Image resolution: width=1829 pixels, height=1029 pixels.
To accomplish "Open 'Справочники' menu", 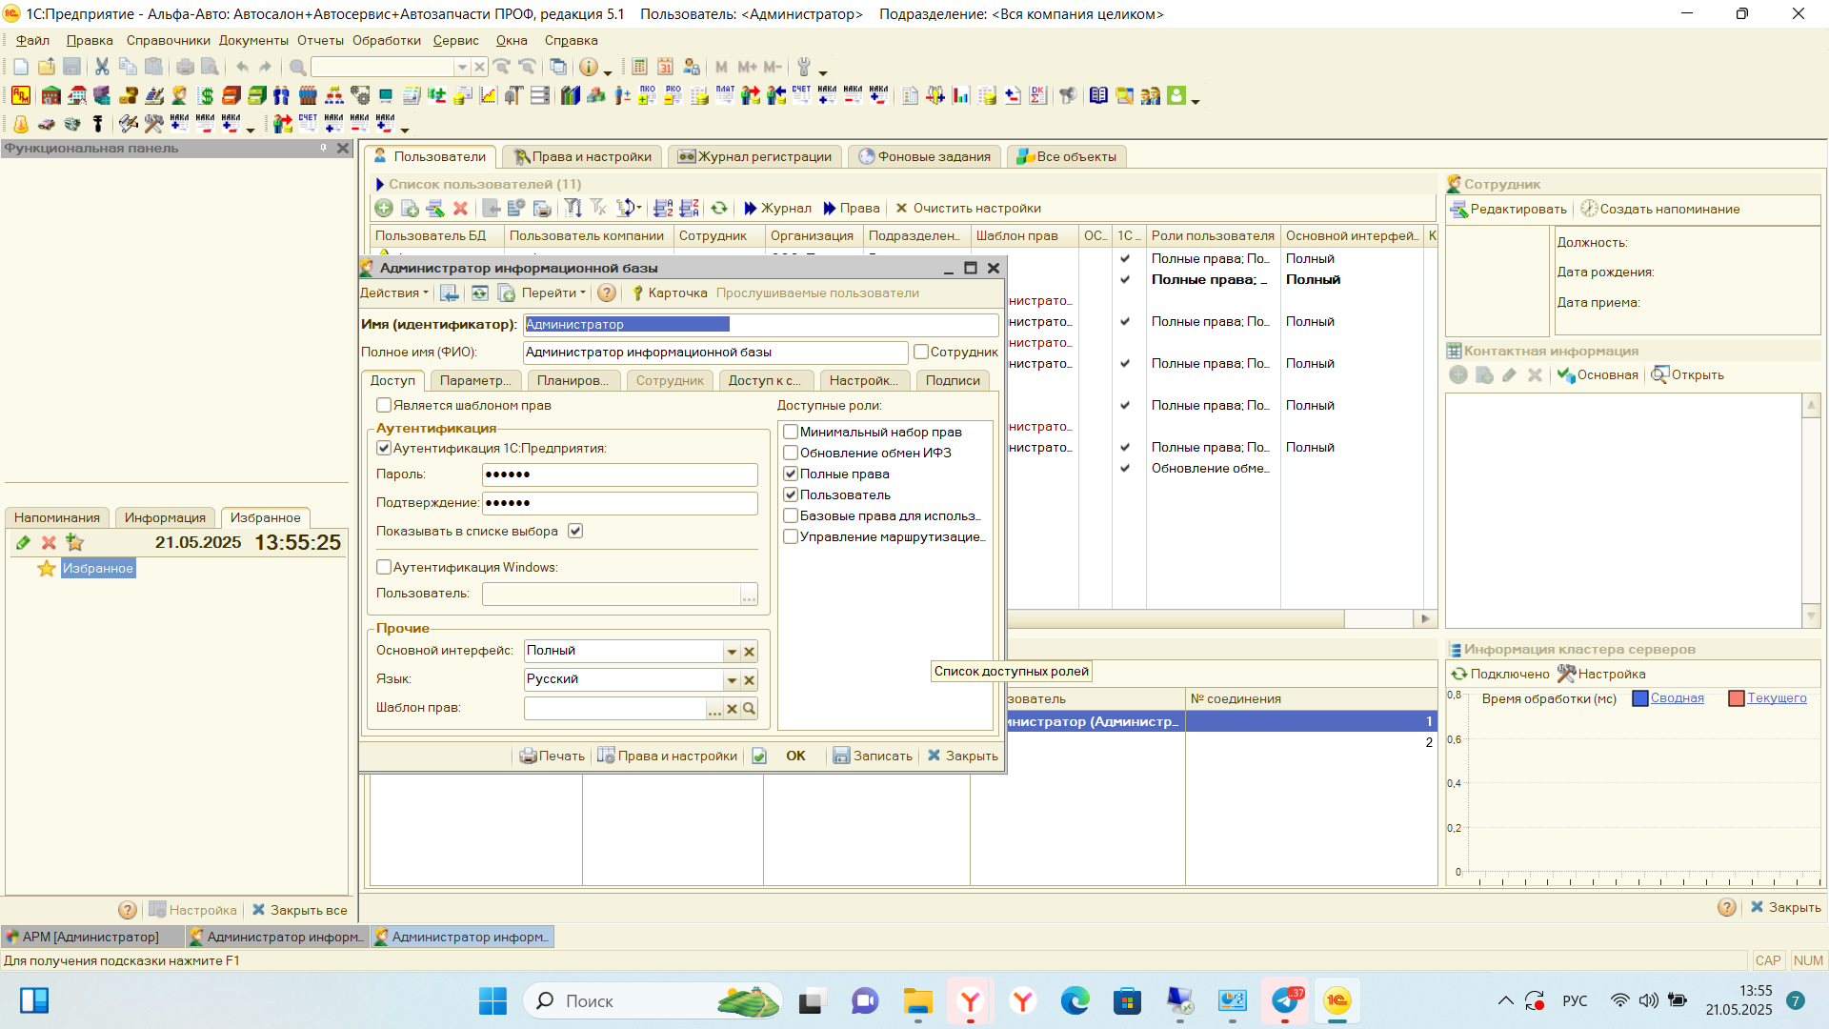I will [168, 40].
